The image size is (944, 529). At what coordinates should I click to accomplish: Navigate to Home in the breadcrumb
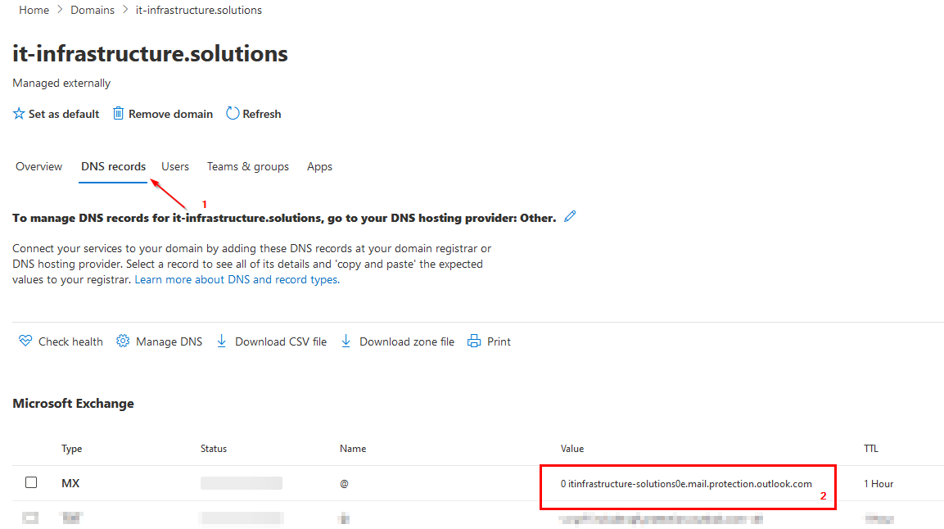click(34, 10)
